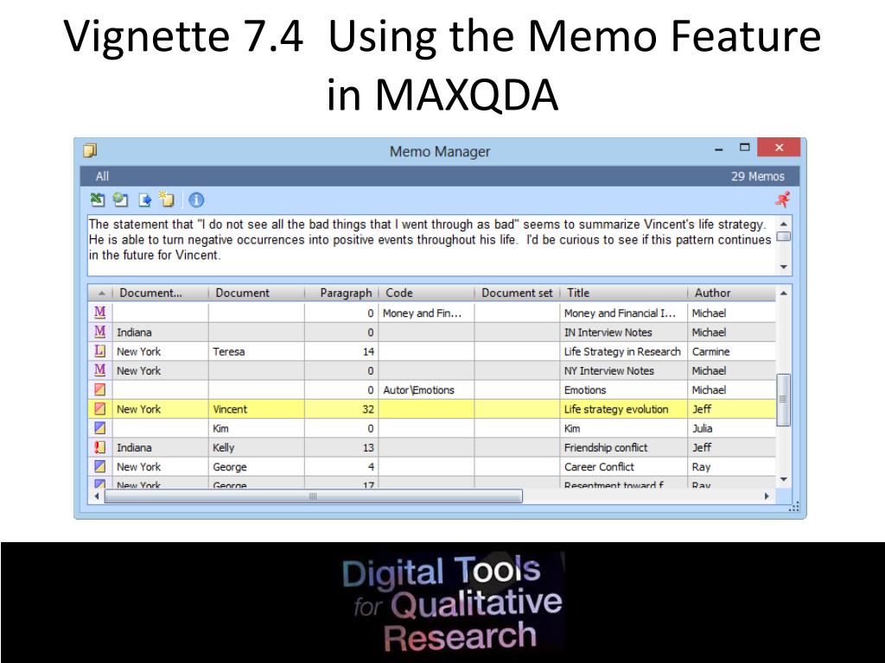Image resolution: width=885 pixels, height=663 pixels.
Task: Sort by the Document set column header
Action: (x=517, y=293)
